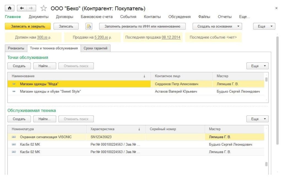Click Будько Сергей Леонидович in equipment table

click(235, 144)
